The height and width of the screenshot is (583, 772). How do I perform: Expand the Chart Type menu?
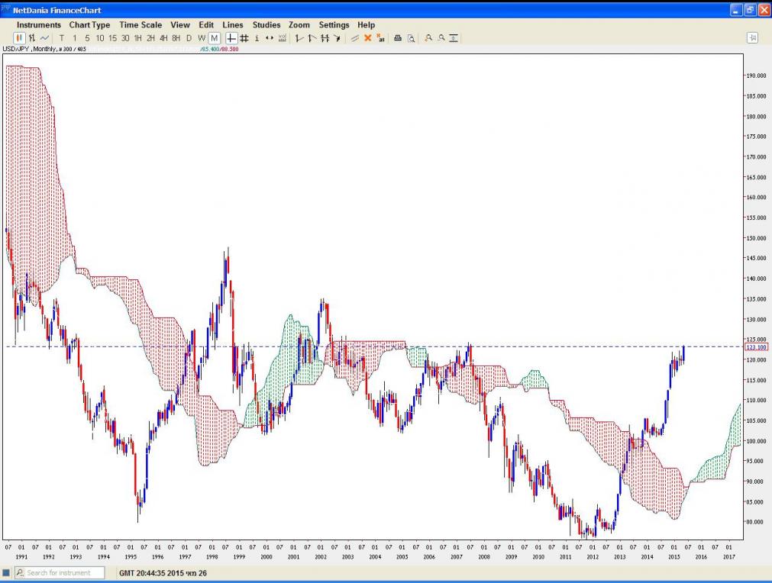89,24
